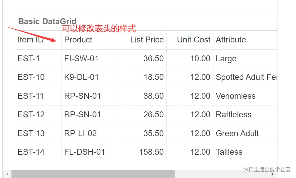
Task: Click the Green Adult attribute cell
Action: pos(237,133)
